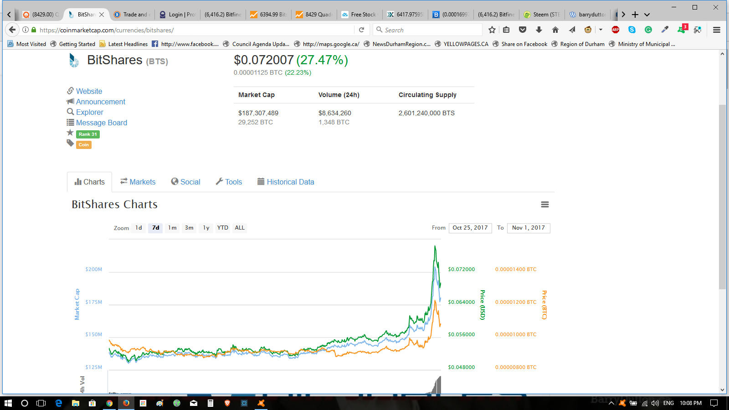The image size is (729, 410).
Task: Go back to the previous page
Action: click(x=12, y=30)
